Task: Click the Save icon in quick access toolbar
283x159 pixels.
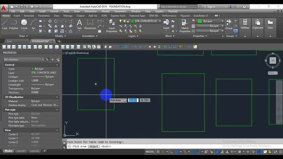Action: point(22,7)
